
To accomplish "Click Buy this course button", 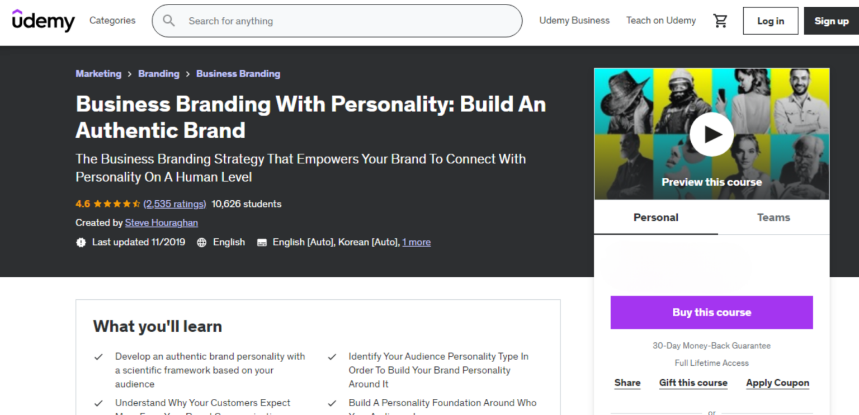I will 711,313.
